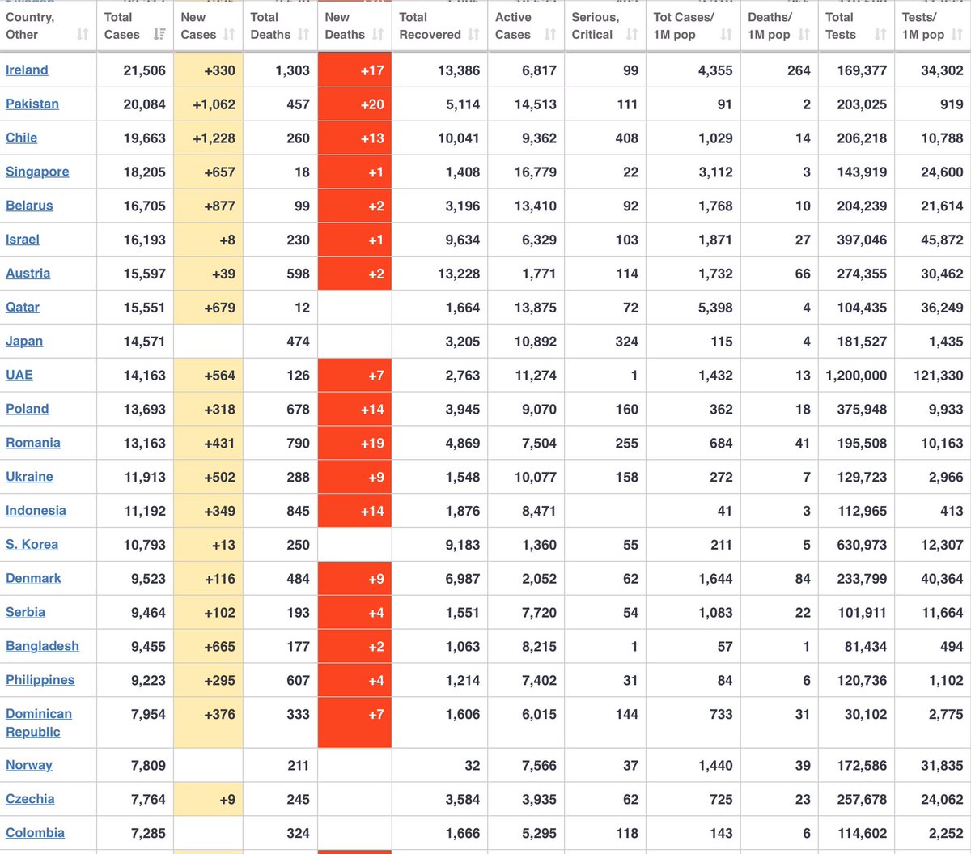The image size is (971, 854).
Task: Open the Bangladesh country link
Action: click(x=42, y=647)
